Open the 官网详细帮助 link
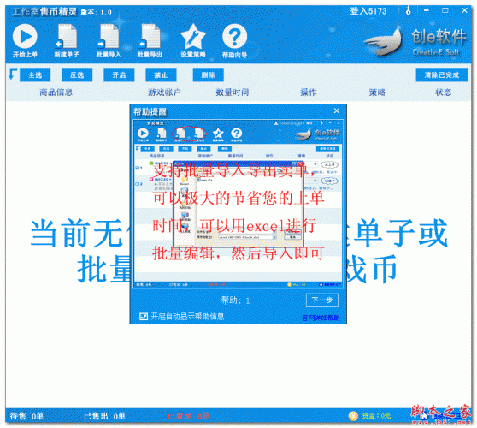 [321, 318]
